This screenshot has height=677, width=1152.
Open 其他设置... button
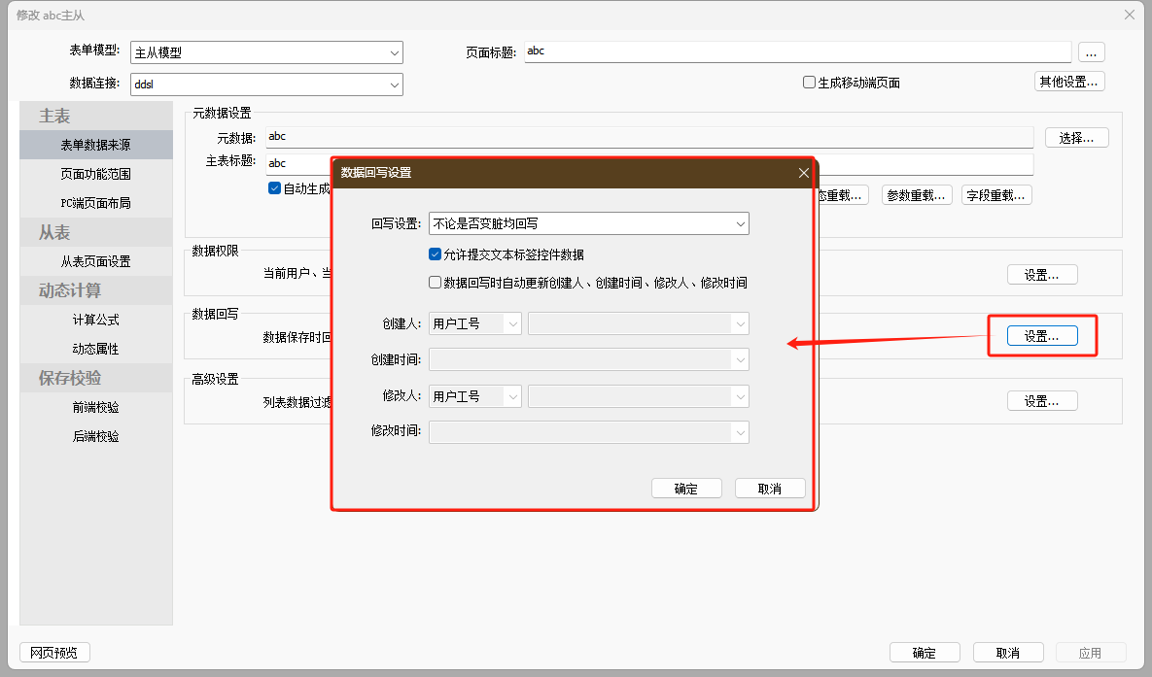coord(1068,82)
